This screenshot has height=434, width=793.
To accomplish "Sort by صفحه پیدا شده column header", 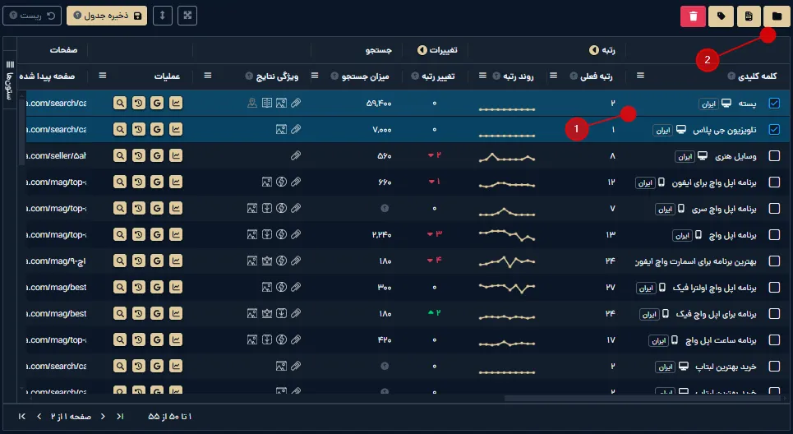I will click(x=47, y=76).
